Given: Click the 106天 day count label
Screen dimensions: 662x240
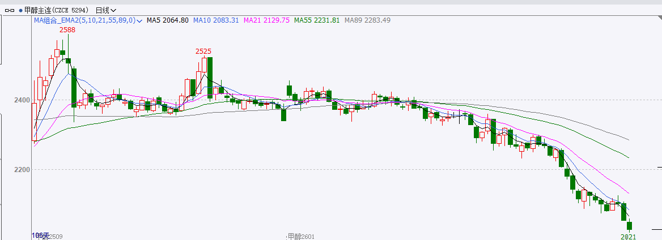Looking at the screenshot, I should (40, 235).
